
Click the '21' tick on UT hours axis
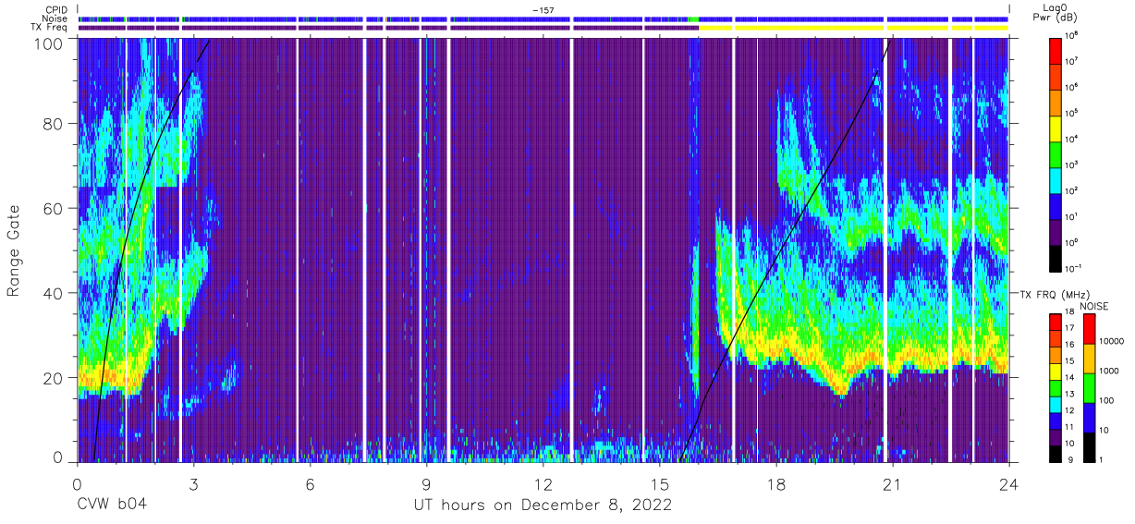[893, 483]
